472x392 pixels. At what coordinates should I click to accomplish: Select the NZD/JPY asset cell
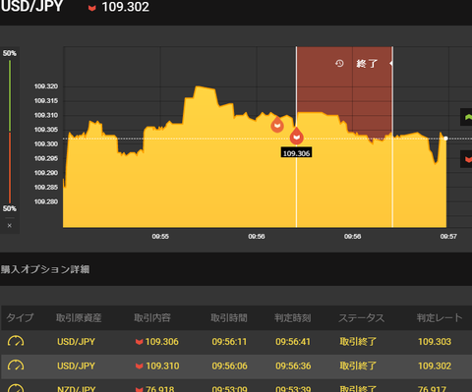tap(77, 389)
